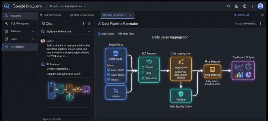Viewport: 268px width, 121px height.
Task: Open the AI Chat panel options menu
Action: pos(83,23)
